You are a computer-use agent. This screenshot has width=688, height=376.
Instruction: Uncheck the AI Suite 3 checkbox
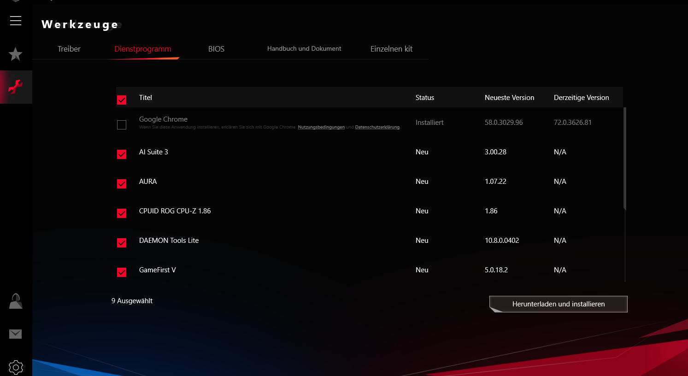[x=122, y=154]
